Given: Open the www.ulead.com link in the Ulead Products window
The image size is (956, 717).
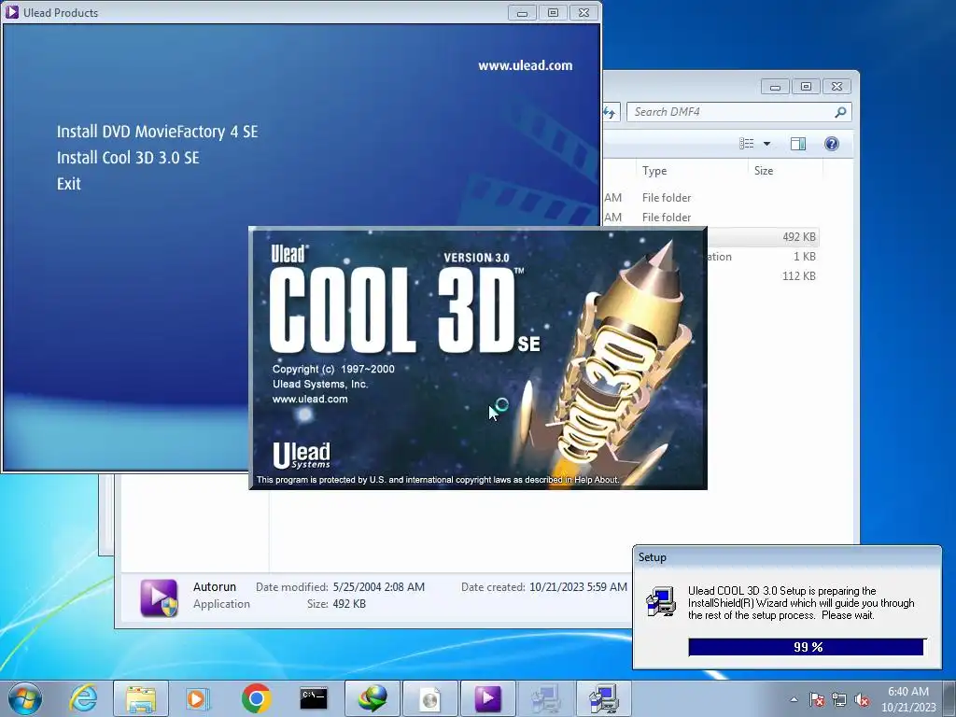Looking at the screenshot, I should coord(525,65).
